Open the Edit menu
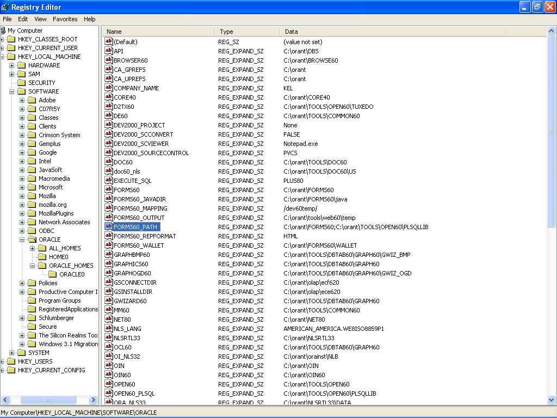 click(x=23, y=19)
